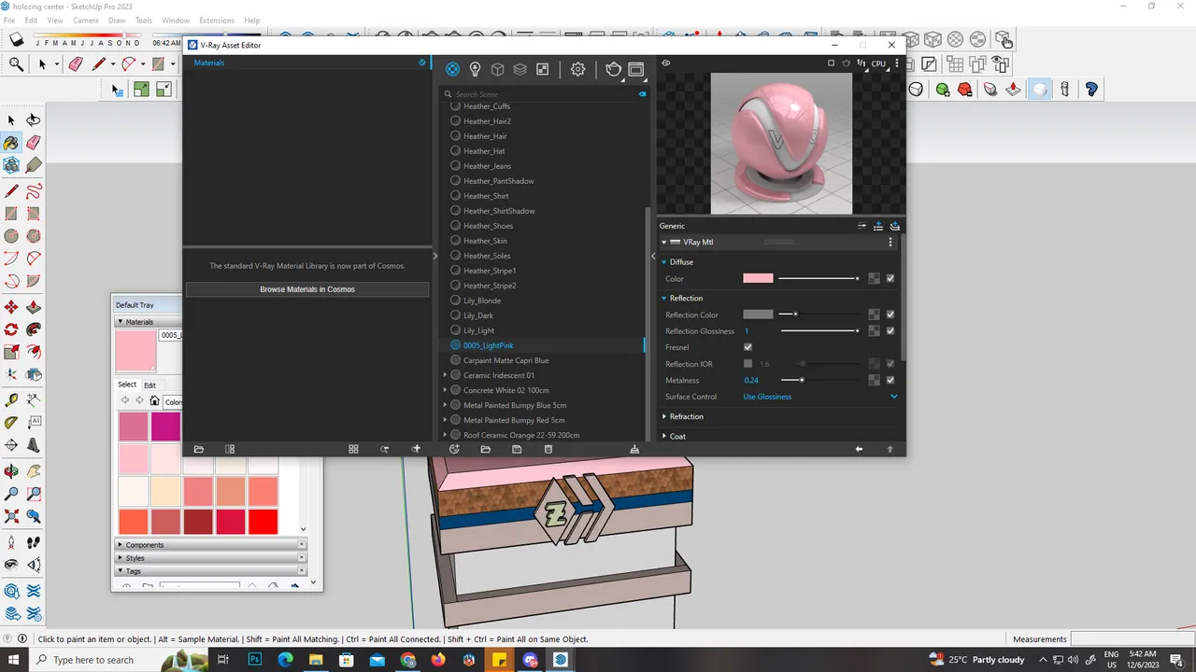
Task: Open the Materials category in Asset Editor
Action: click(x=452, y=69)
